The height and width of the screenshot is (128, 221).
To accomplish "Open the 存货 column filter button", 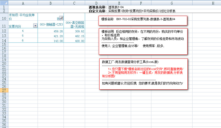I will click(x=61, y=18).
